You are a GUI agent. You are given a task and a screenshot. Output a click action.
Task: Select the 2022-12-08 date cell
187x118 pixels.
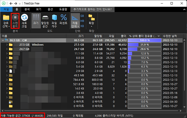pos(170,97)
